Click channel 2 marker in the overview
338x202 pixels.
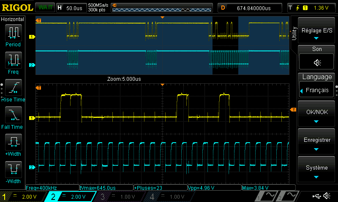pyautogui.click(x=32, y=65)
